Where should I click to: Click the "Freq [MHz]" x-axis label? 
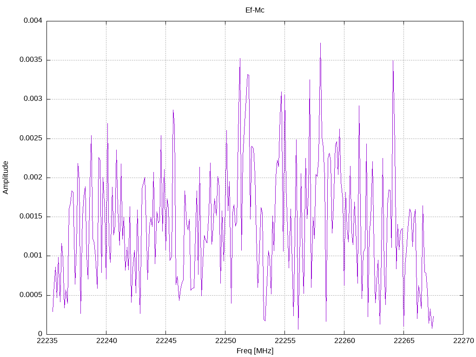(x=255, y=351)
